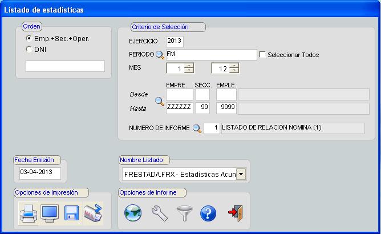Increase the ending MES value 12
The width and height of the screenshot is (381, 234).
pyautogui.click(x=234, y=66)
